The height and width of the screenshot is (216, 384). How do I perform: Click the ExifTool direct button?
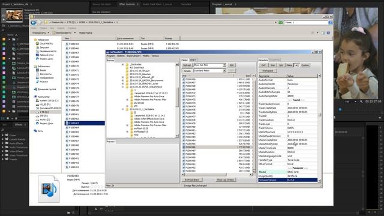point(192,180)
